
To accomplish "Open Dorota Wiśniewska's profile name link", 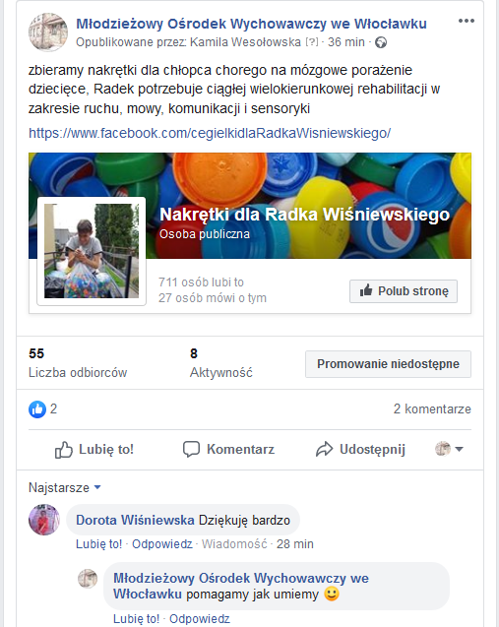I will (135, 521).
